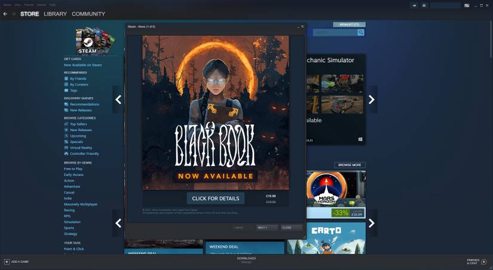Viewport: 493px width, 270px height.
Task: Open the By Friends link
Action: pos(78,79)
